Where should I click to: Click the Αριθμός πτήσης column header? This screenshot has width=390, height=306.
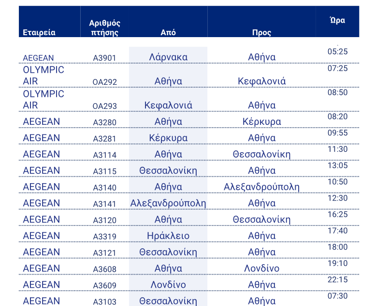point(105,28)
